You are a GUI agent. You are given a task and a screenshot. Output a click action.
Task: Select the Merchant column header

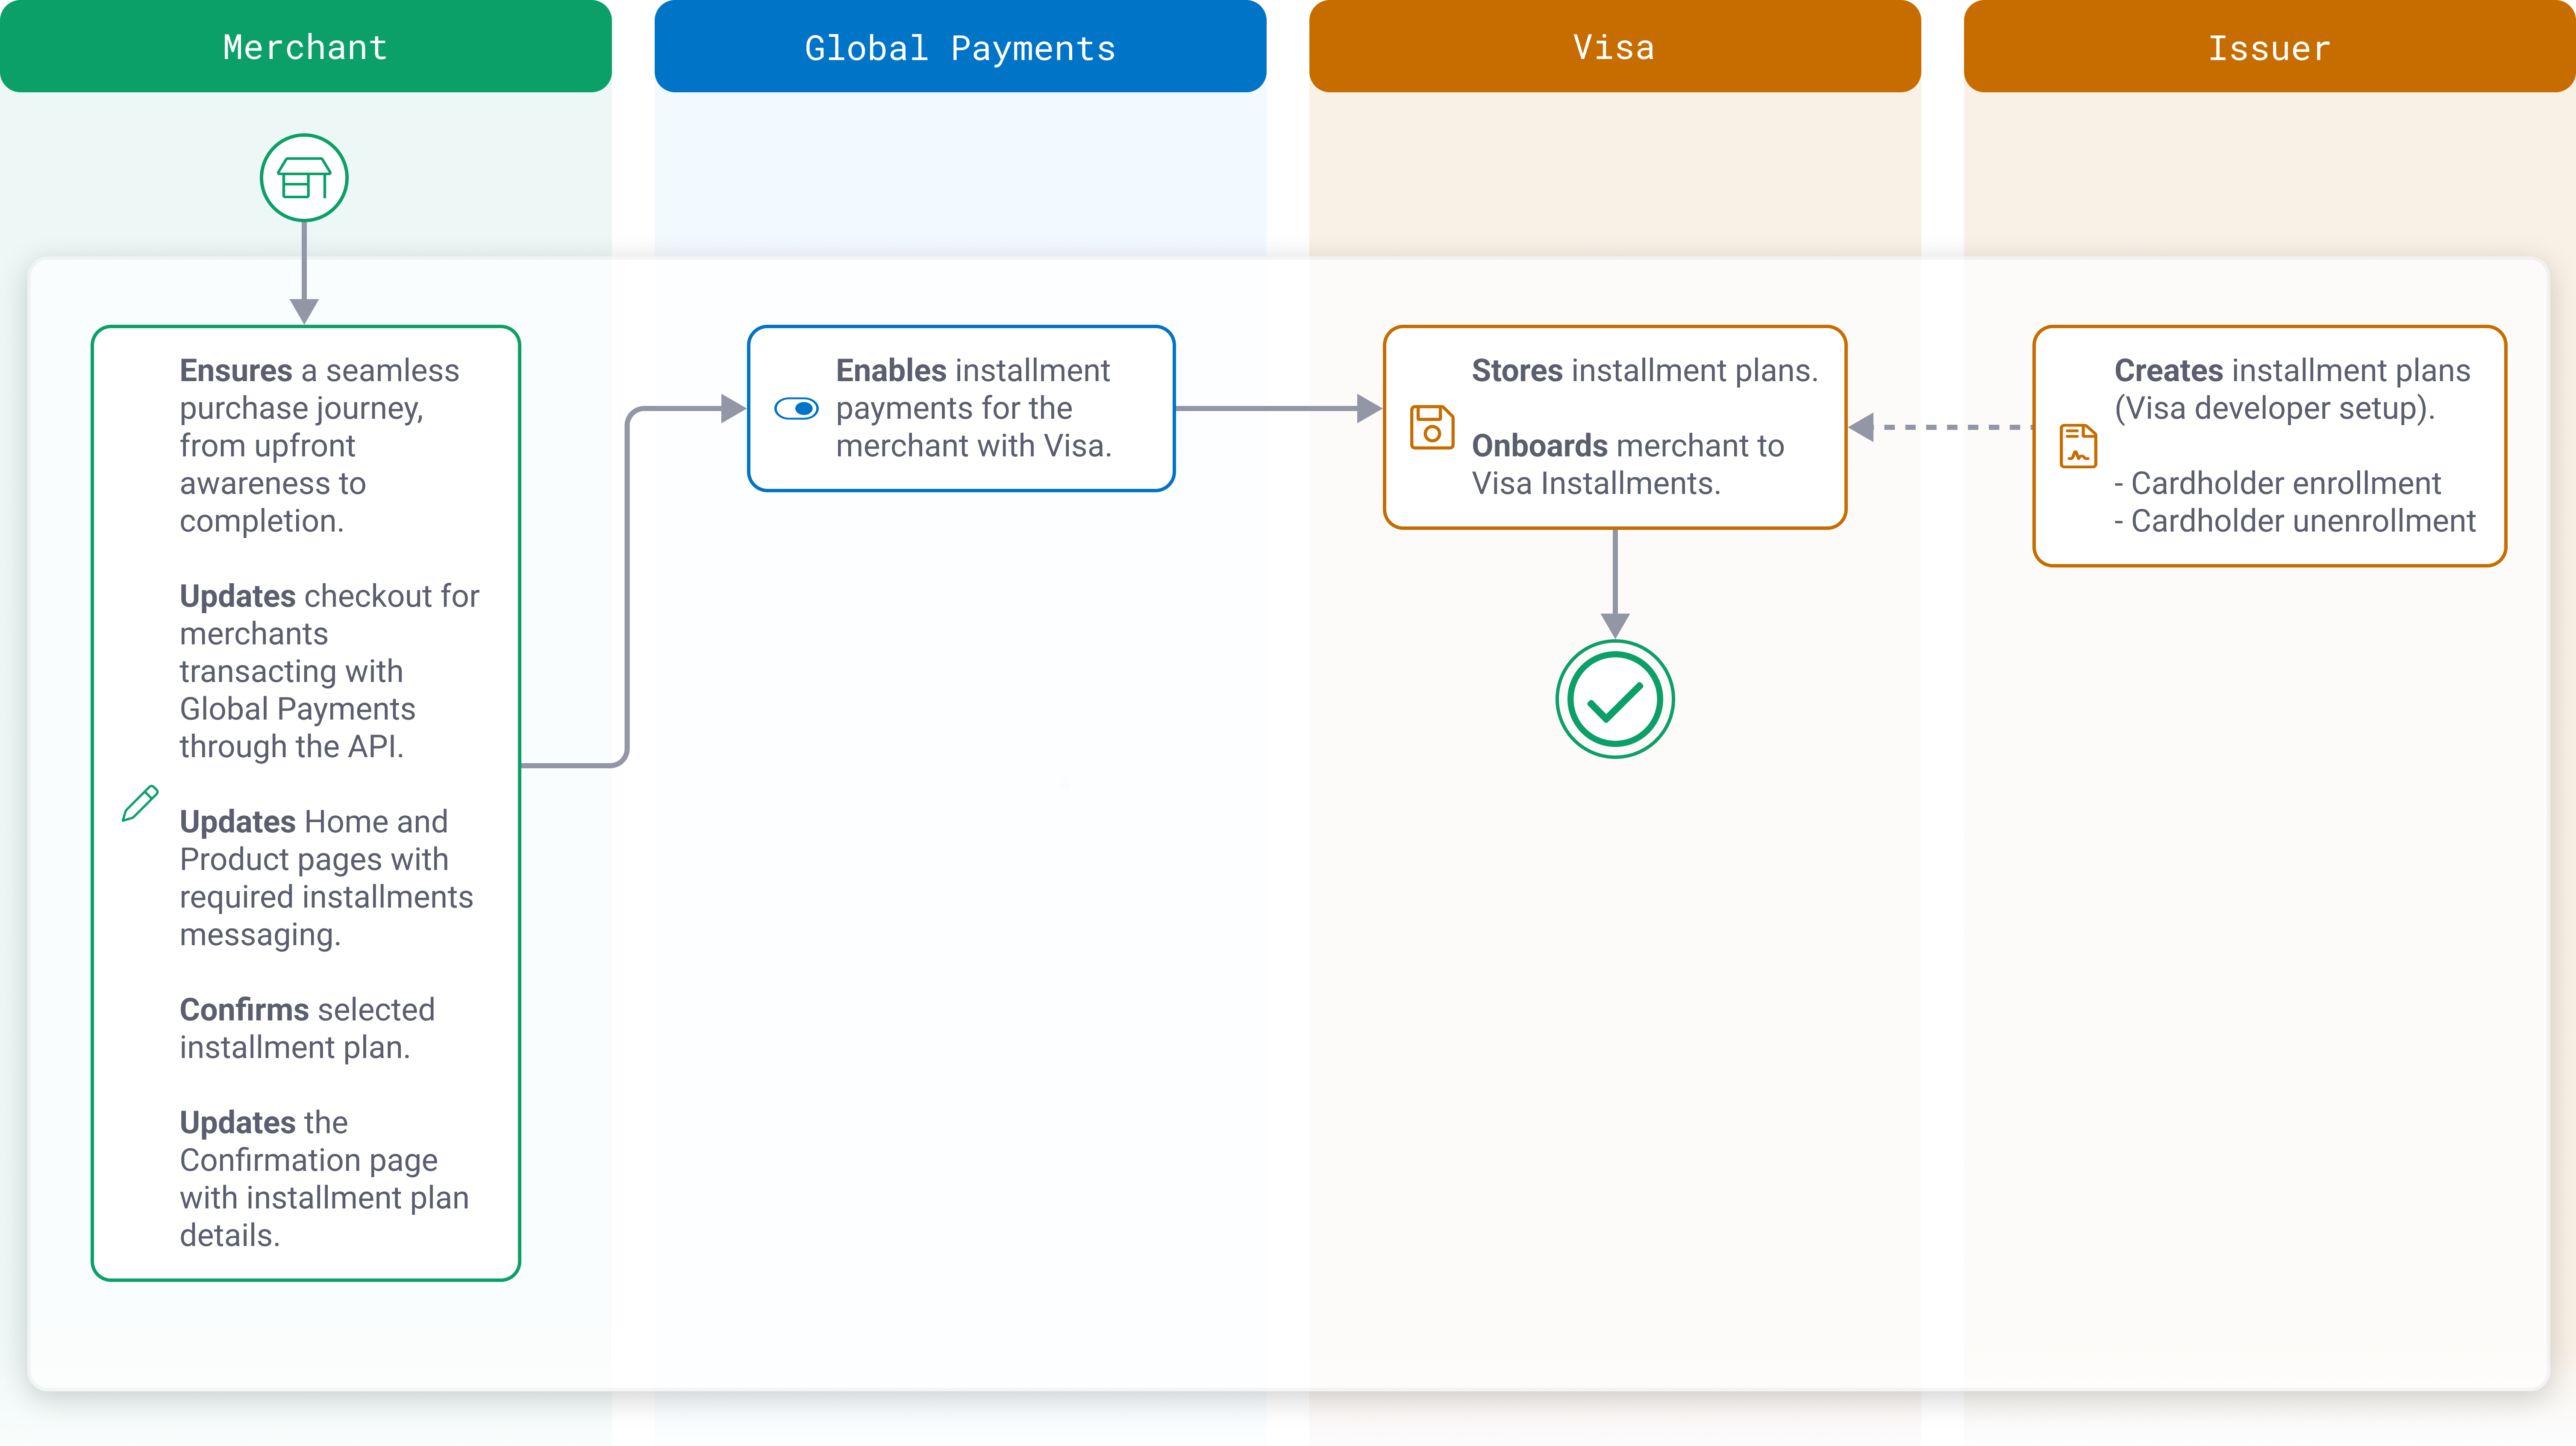[306, 47]
